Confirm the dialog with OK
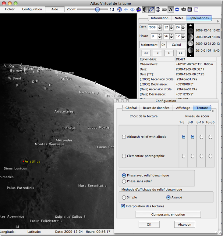This screenshot has width=223, height=236. (x=149, y=224)
